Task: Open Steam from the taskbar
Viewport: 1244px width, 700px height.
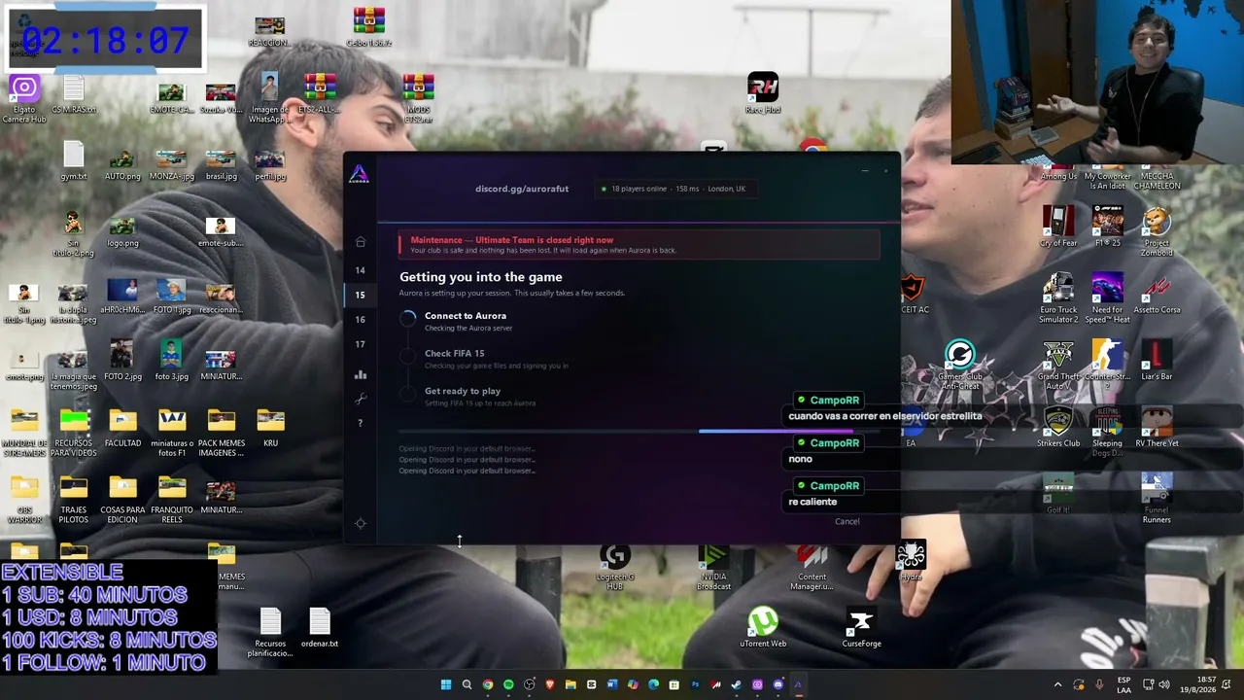Action: point(736,684)
